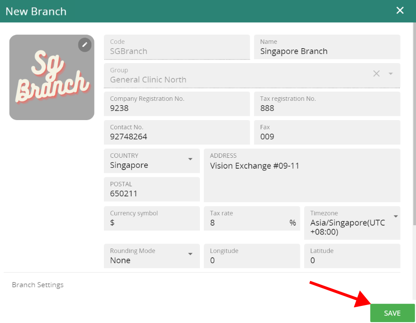Expand the Rounding Mode dropdown set to None

point(151,256)
